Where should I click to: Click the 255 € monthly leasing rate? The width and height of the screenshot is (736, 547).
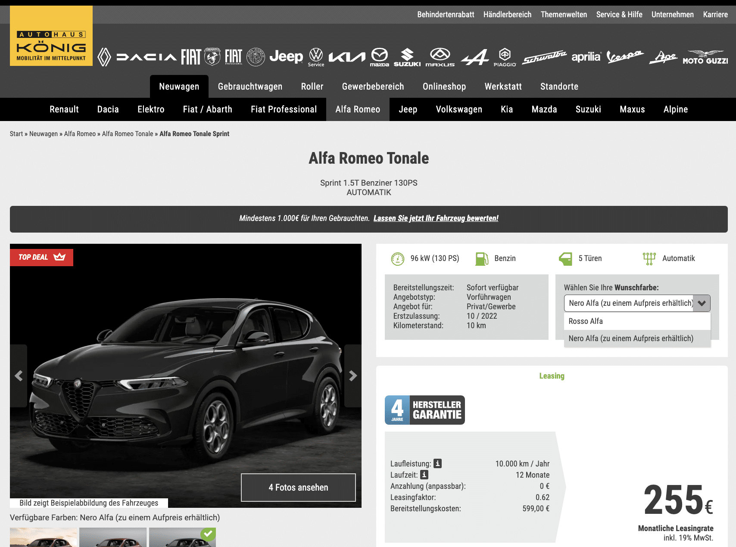pos(679,500)
